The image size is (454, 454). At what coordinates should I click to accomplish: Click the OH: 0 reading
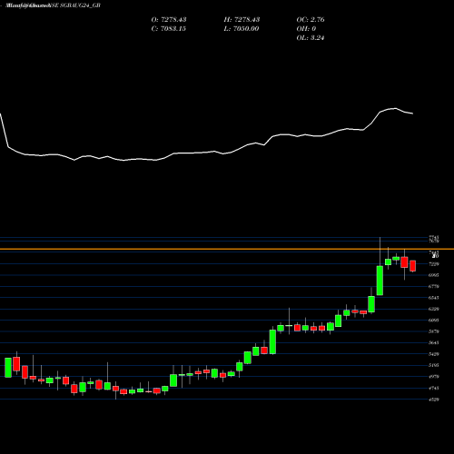click(x=306, y=29)
